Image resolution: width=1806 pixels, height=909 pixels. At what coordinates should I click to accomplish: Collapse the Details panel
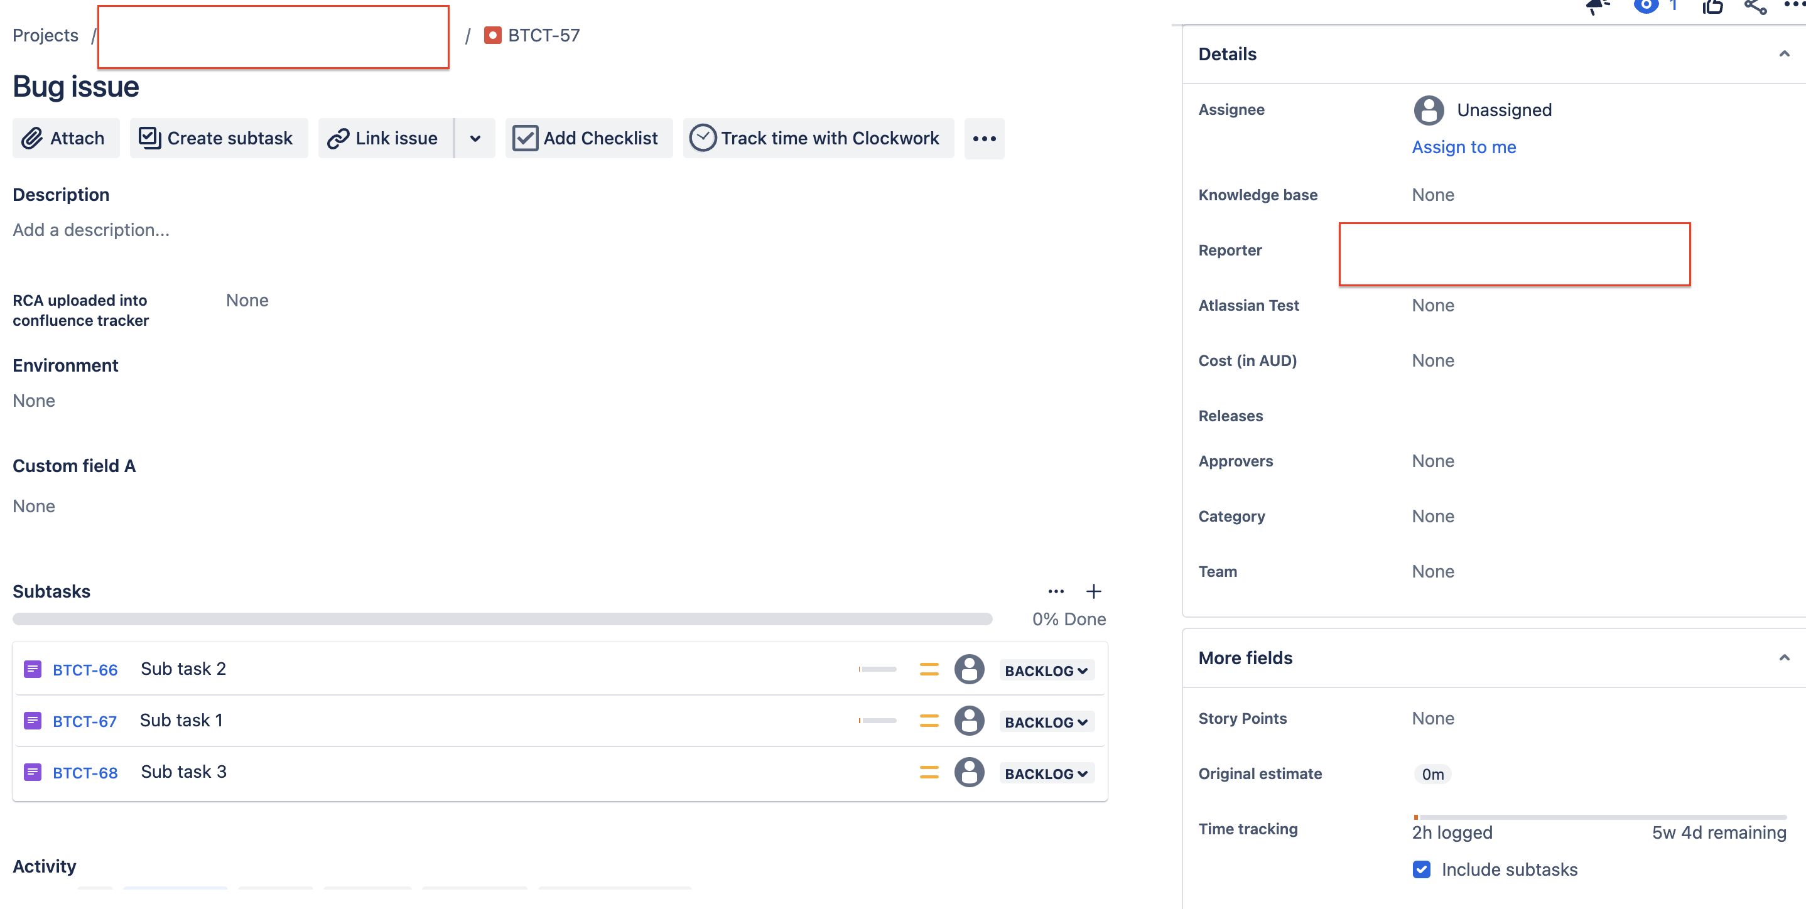pyautogui.click(x=1783, y=54)
